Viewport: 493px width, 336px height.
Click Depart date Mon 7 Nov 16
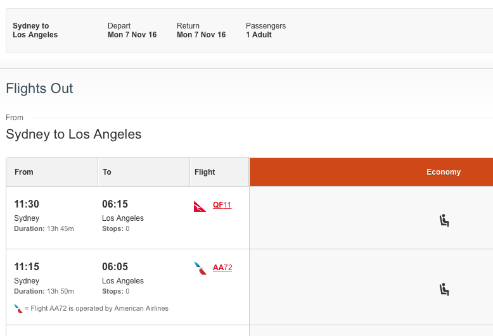[132, 35]
